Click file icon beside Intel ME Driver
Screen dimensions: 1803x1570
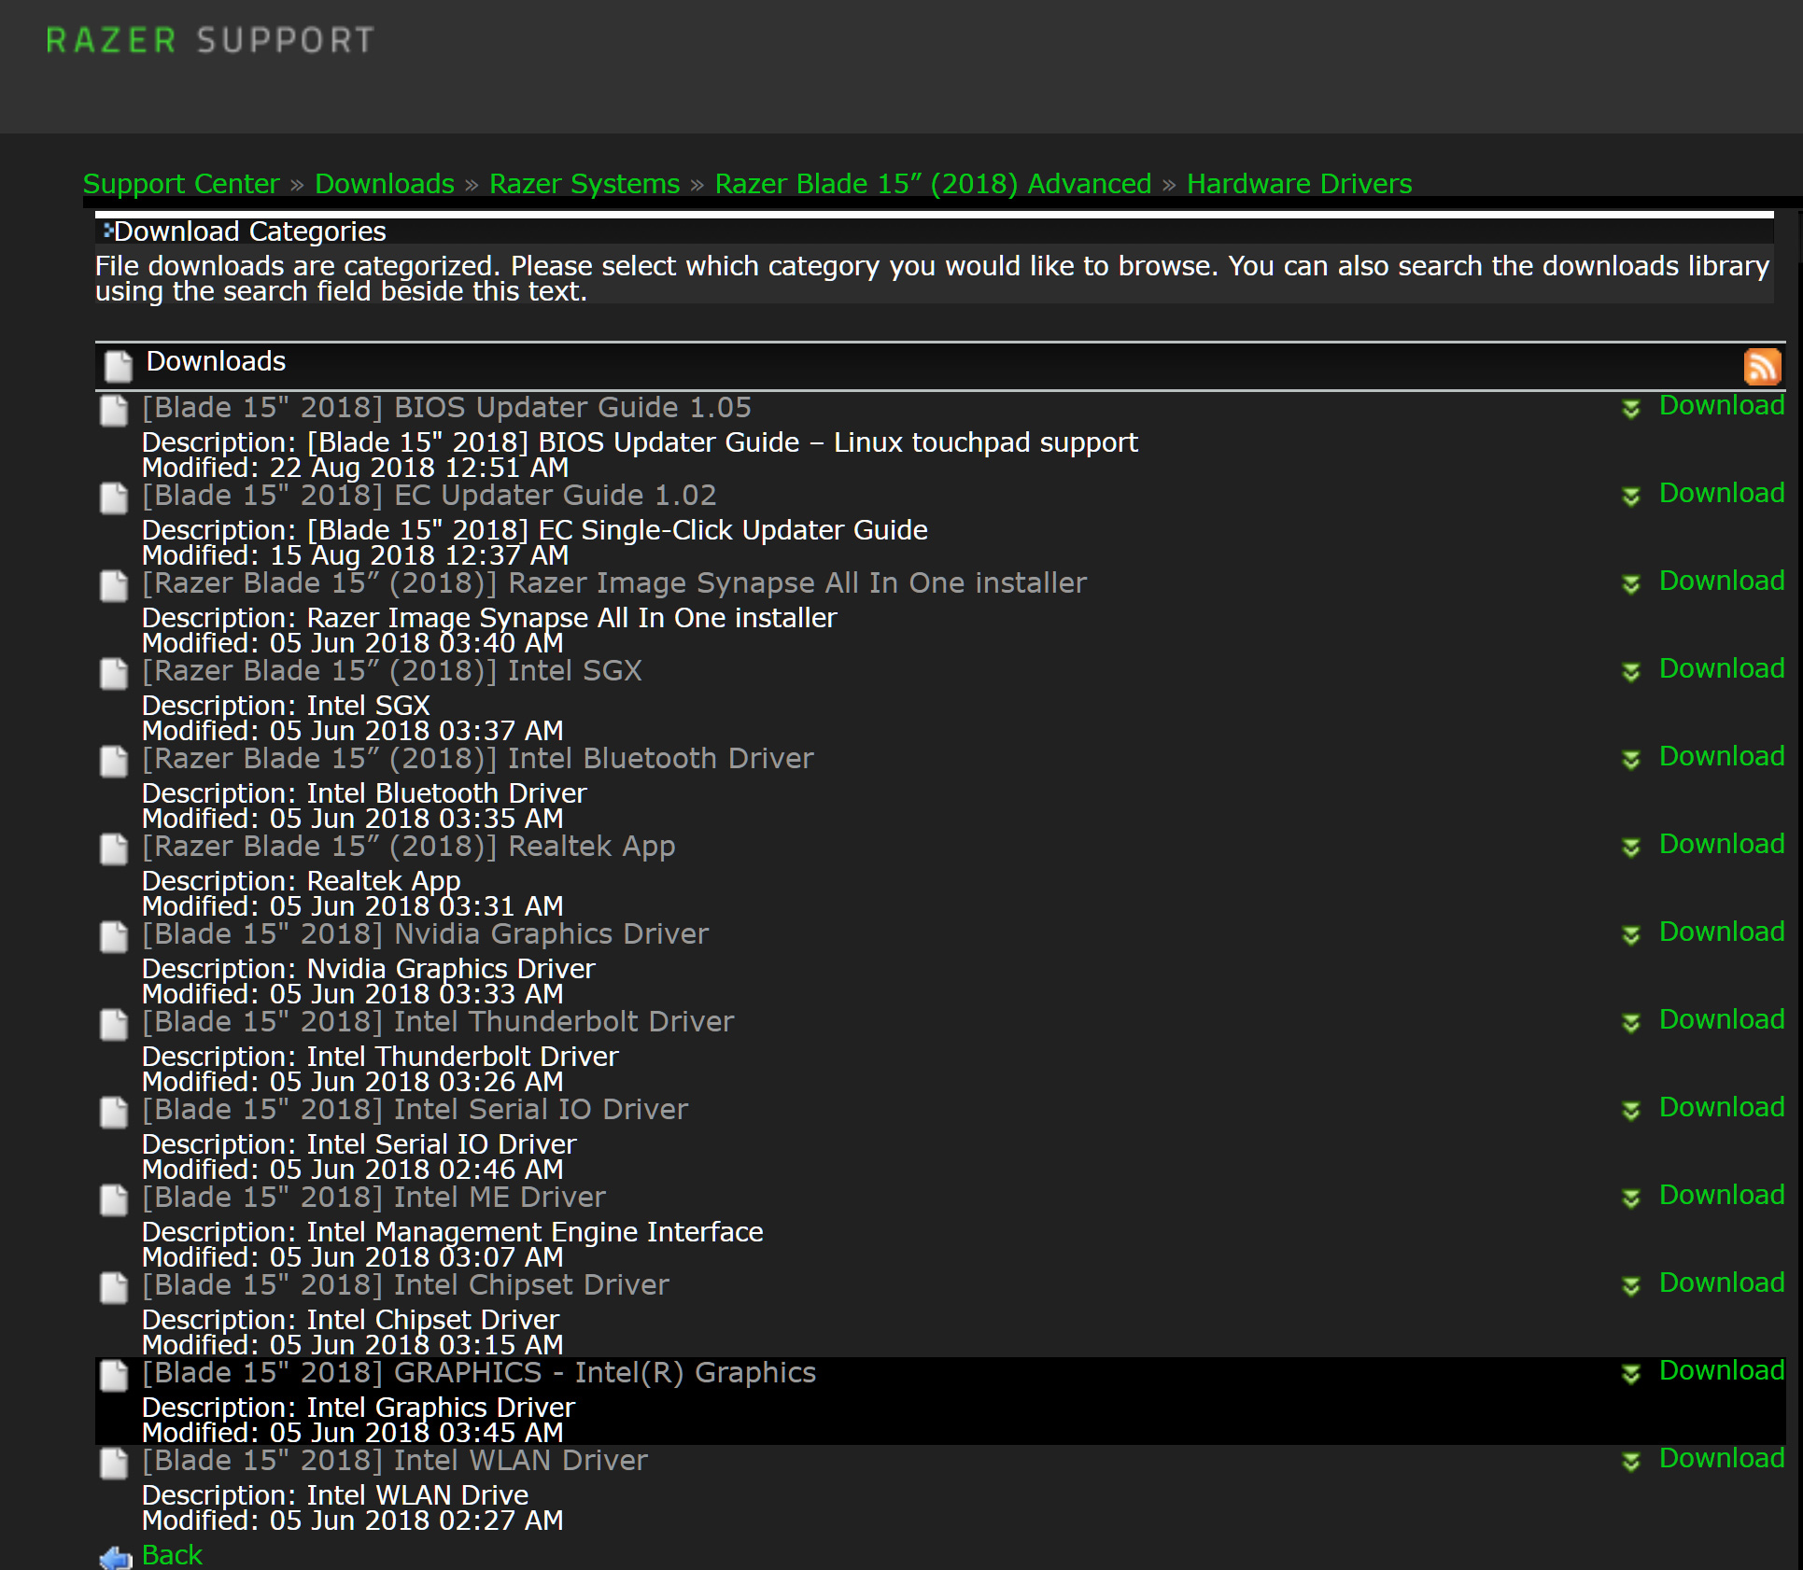[x=114, y=1200]
